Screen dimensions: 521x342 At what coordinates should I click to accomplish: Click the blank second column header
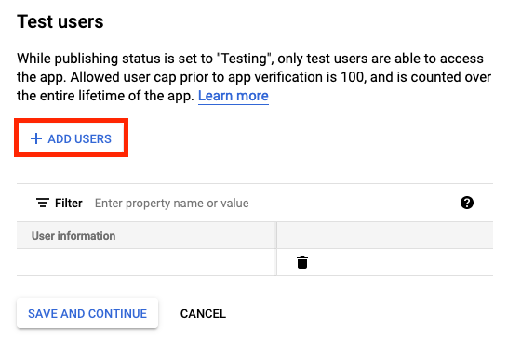(x=385, y=235)
